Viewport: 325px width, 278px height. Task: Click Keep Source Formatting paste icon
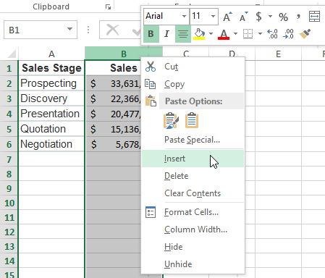[x=171, y=120]
